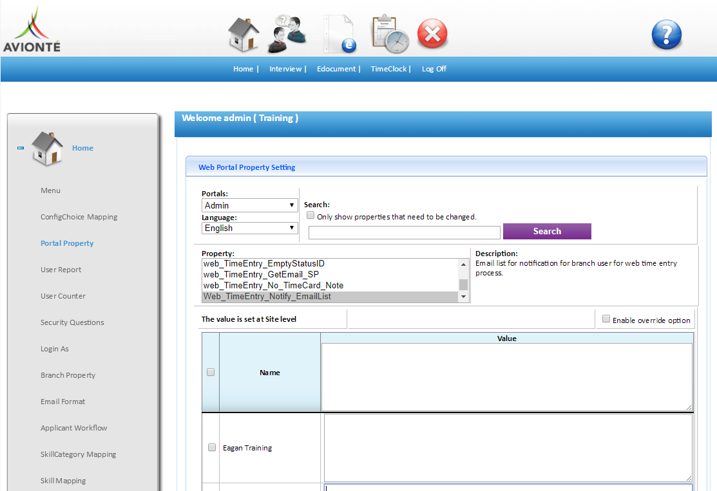Click the sidebar Home house icon
717x491 pixels.
pyautogui.click(x=47, y=149)
